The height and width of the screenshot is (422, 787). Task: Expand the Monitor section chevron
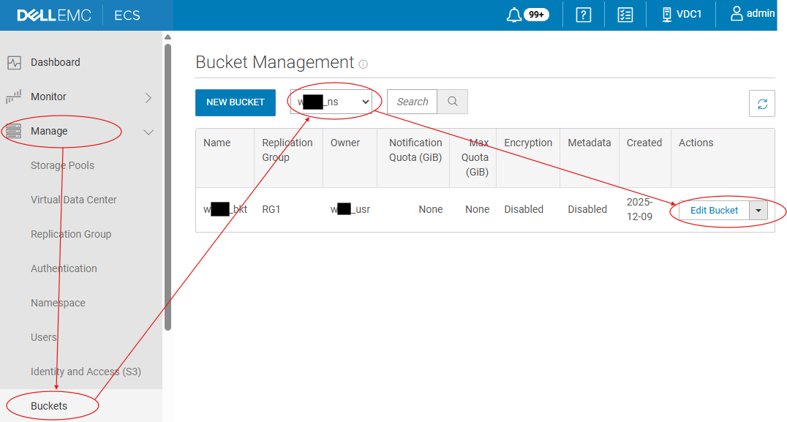[x=148, y=96]
